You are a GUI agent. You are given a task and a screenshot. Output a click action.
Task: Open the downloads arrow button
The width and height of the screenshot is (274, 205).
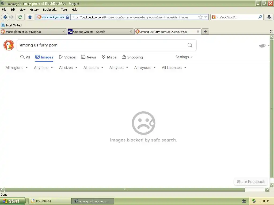pyautogui.click(x=269, y=17)
